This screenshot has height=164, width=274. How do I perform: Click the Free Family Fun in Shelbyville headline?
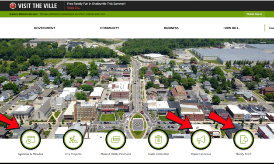96,3
